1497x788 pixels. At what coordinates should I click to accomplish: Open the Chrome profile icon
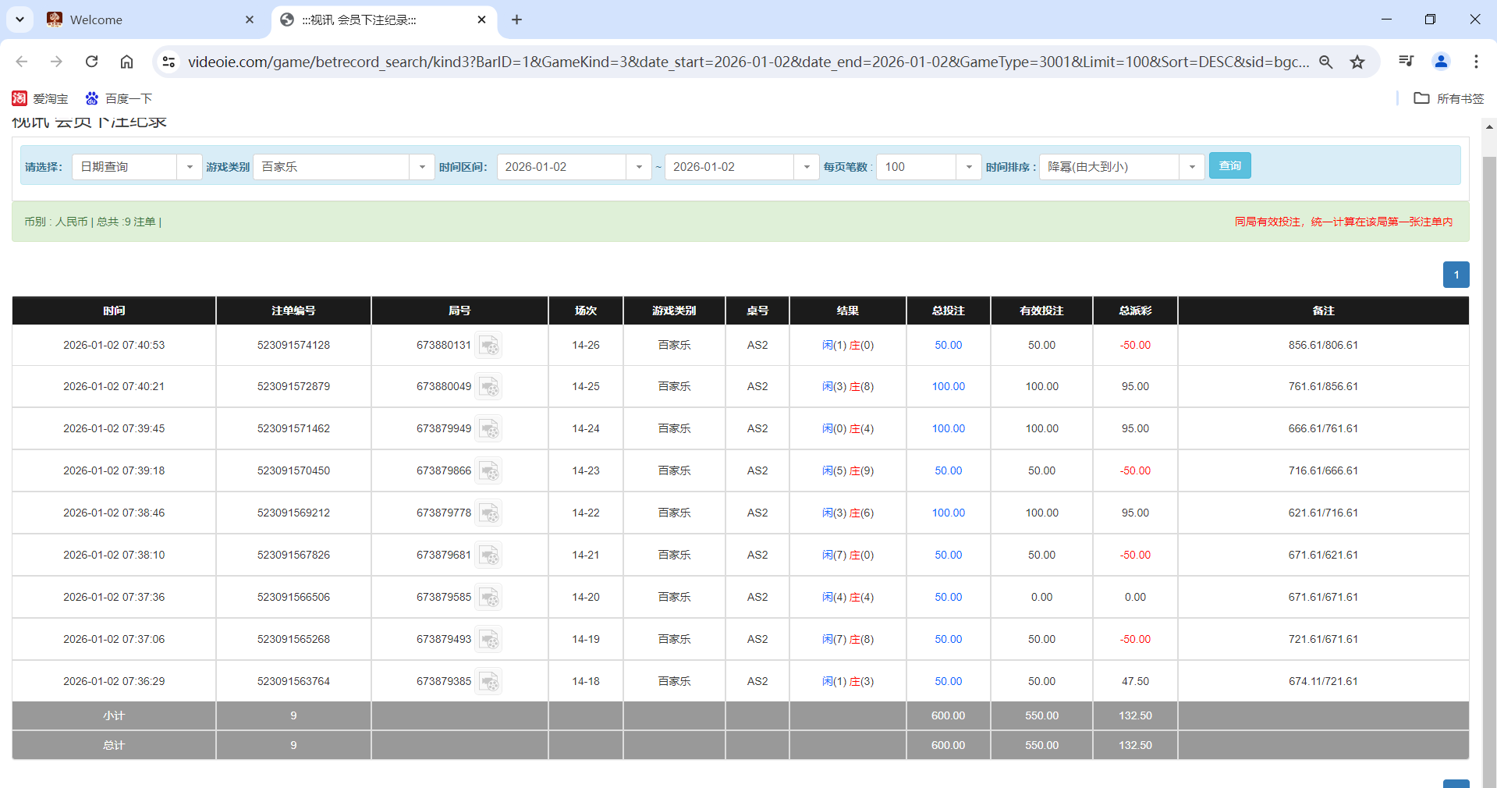pos(1441,62)
